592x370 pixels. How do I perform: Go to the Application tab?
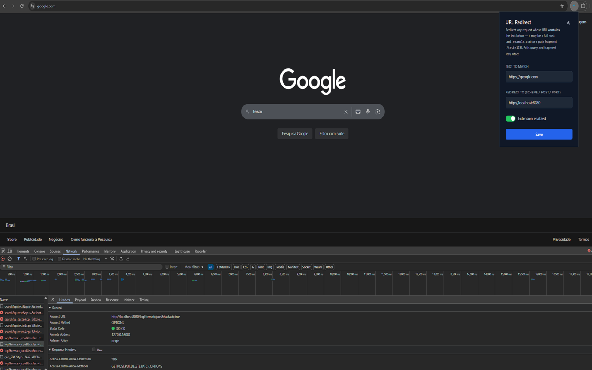tap(128, 251)
